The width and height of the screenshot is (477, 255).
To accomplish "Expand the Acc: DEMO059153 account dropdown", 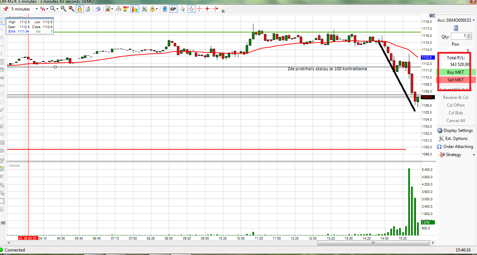I will click(473, 20).
